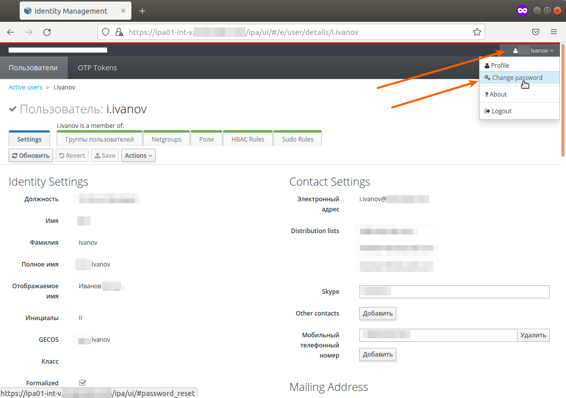This screenshot has height=398, width=566.
Task: Bookmark this page with the star icon
Action: [477, 32]
